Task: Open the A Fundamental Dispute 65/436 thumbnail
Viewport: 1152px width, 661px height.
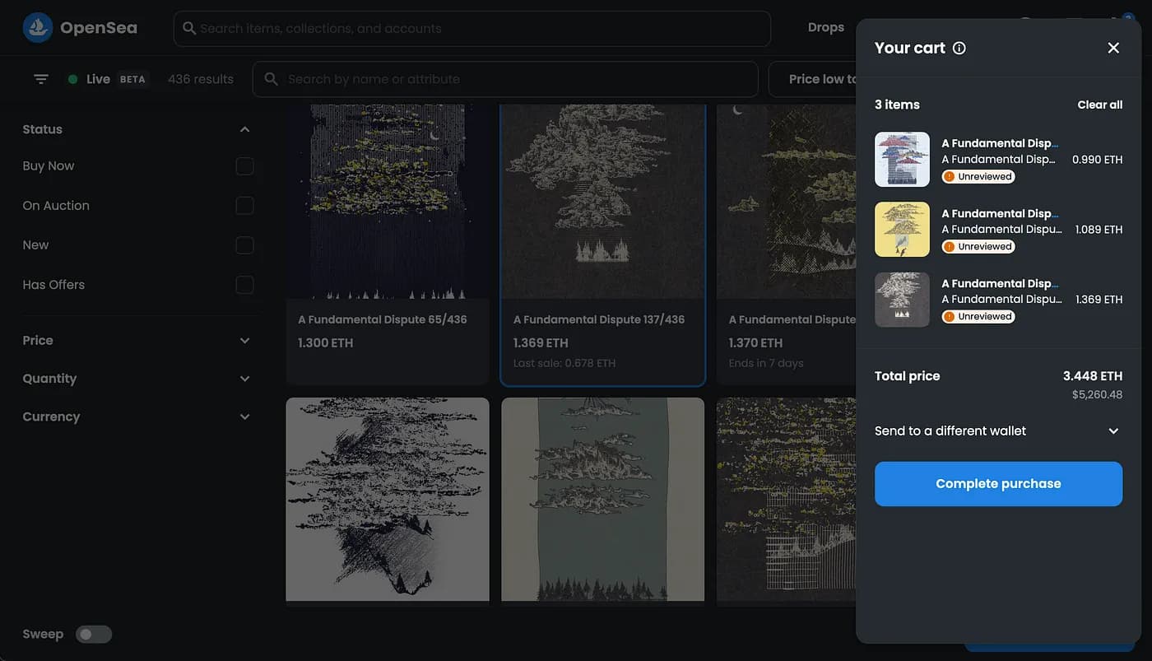Action: point(388,201)
